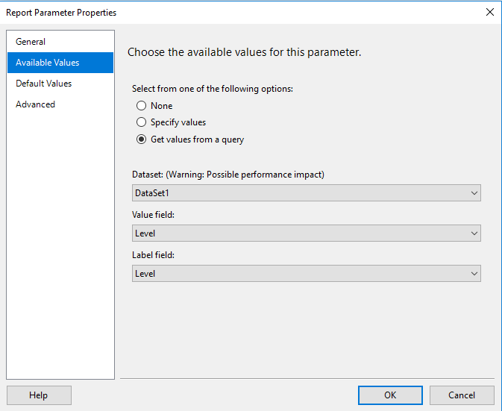The height and width of the screenshot is (411, 502).
Task: Click the "Select from one of the following options" text
Action: point(213,89)
